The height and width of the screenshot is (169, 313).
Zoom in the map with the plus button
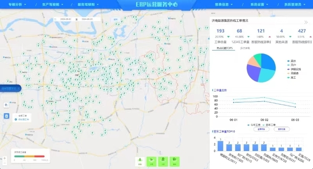pos(4,158)
